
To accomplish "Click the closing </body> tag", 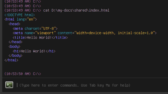I will pyautogui.click(x=15, y=56).
